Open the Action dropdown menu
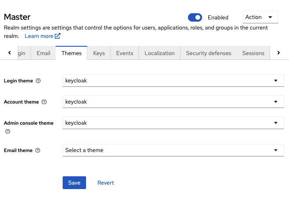This screenshot has width=289, height=197. point(260,17)
